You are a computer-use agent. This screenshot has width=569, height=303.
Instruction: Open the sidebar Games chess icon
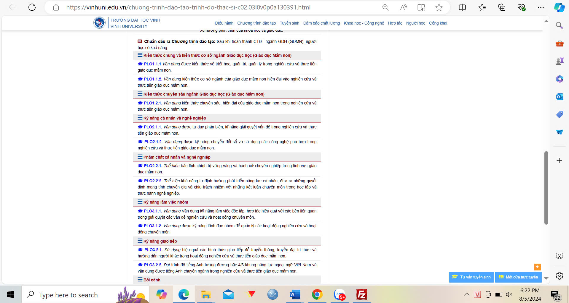coord(560,61)
